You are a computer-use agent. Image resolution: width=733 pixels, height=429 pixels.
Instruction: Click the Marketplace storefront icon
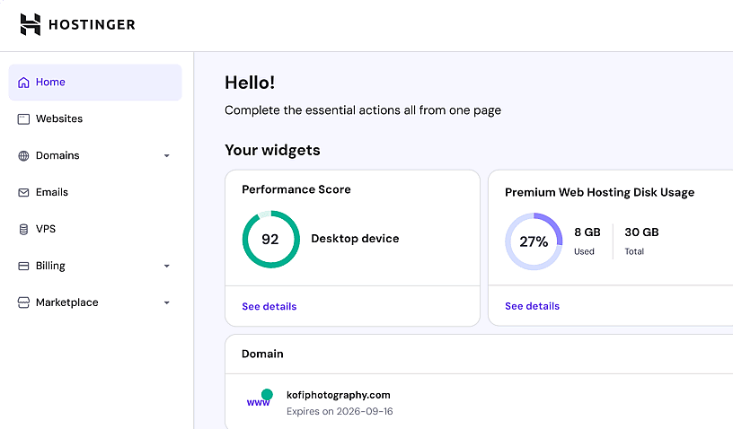(x=23, y=302)
